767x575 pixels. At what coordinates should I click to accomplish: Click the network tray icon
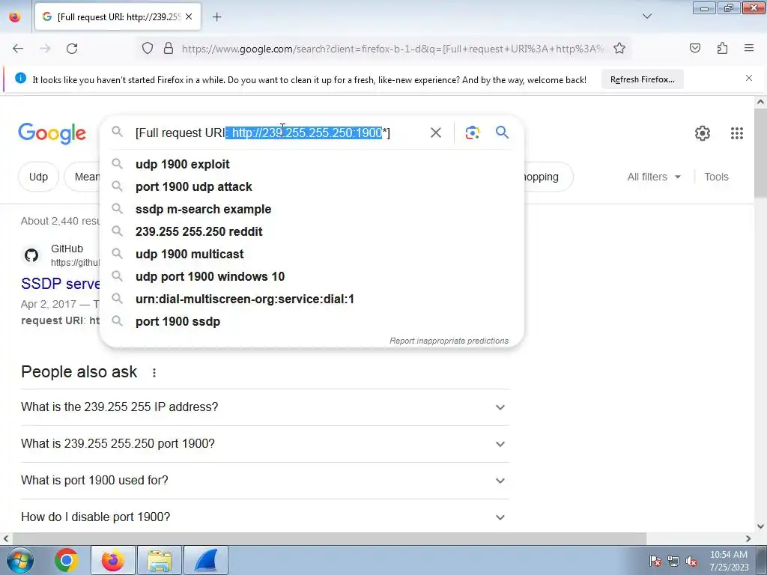pos(673,560)
